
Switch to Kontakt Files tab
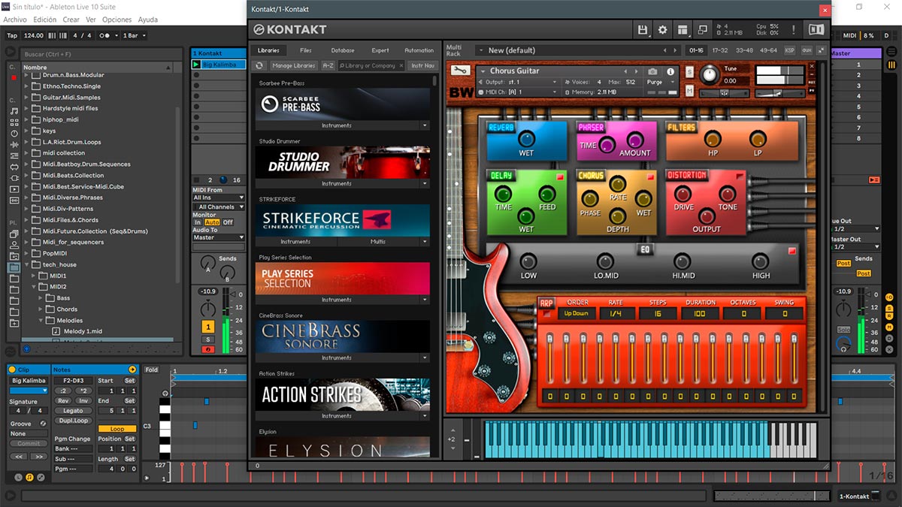tap(306, 50)
